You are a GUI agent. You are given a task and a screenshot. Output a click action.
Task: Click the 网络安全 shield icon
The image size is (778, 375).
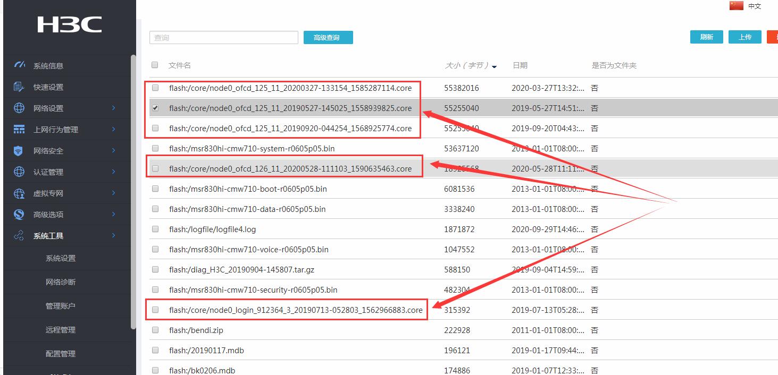point(19,150)
